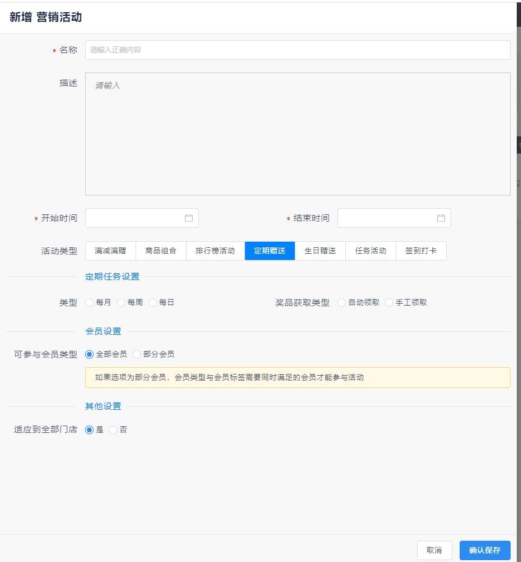Viewport: 521px width, 562px height.
Task: Click the 会员设置 section heading
Action: (103, 331)
